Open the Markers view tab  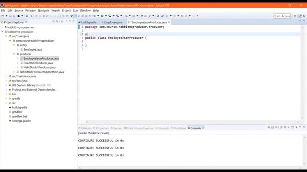coord(85,128)
